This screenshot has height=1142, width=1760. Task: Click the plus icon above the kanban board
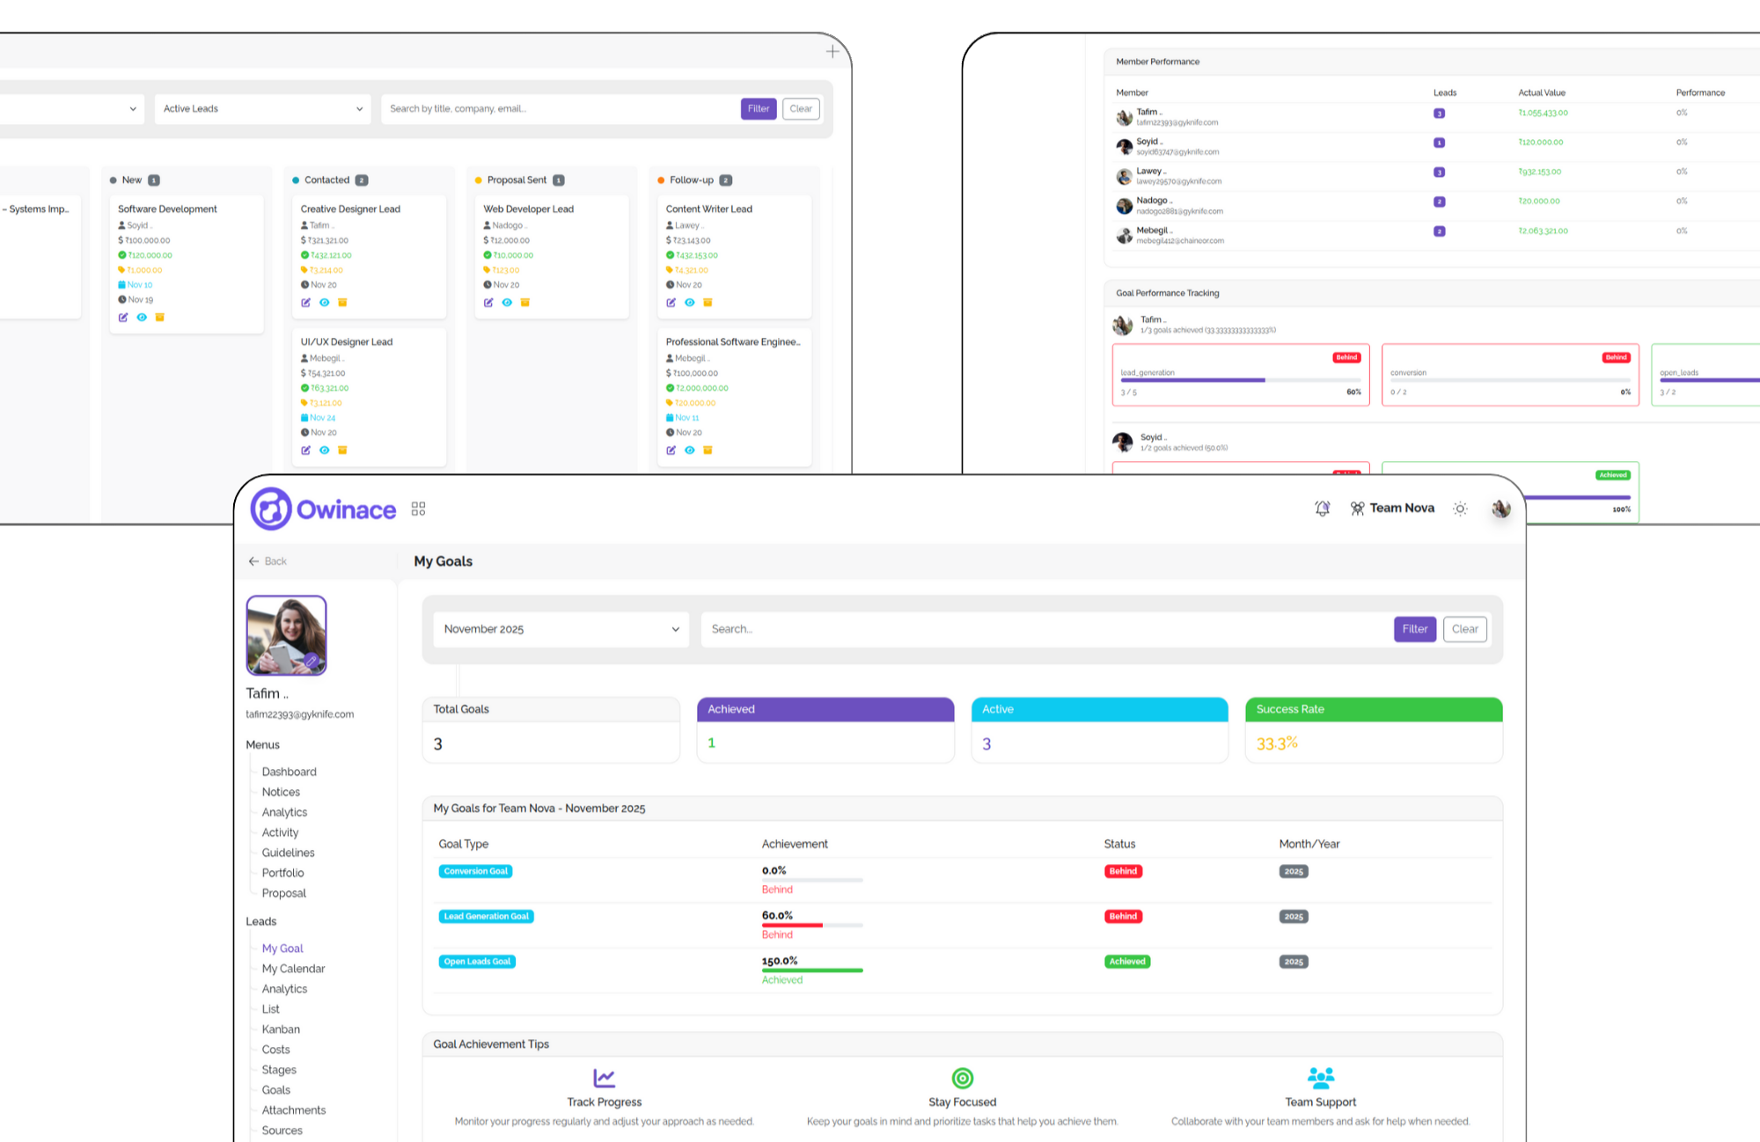tap(832, 52)
